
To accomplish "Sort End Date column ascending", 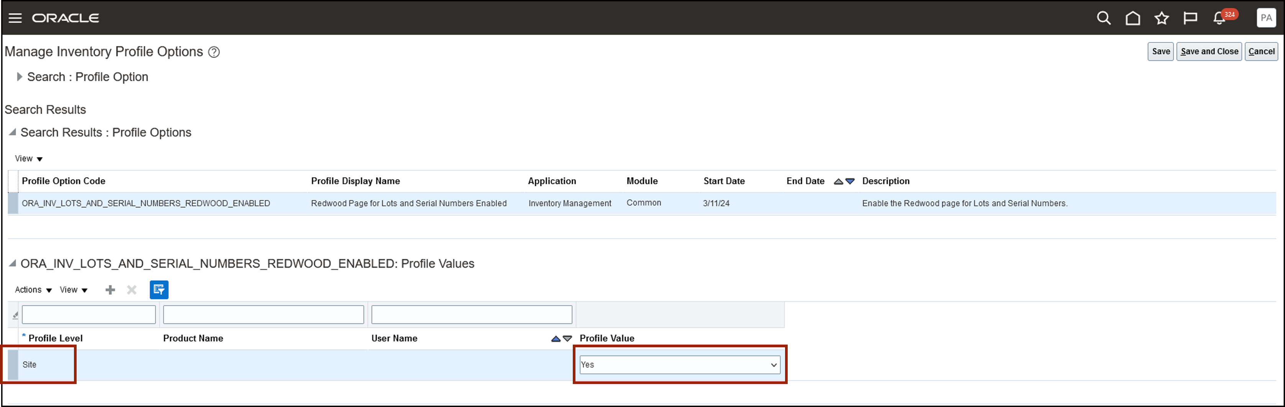I will [839, 181].
